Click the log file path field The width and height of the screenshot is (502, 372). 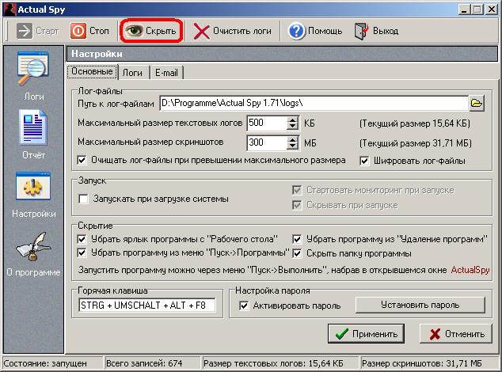314,103
